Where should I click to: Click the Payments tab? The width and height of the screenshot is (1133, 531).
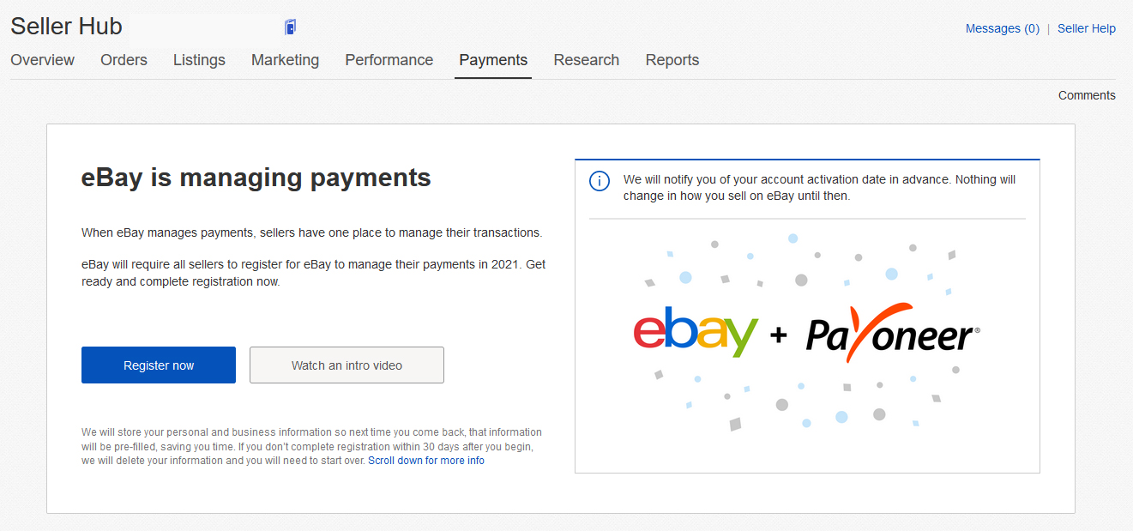tap(493, 60)
